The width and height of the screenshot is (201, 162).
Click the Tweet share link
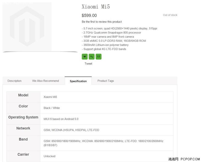pos(88,64)
